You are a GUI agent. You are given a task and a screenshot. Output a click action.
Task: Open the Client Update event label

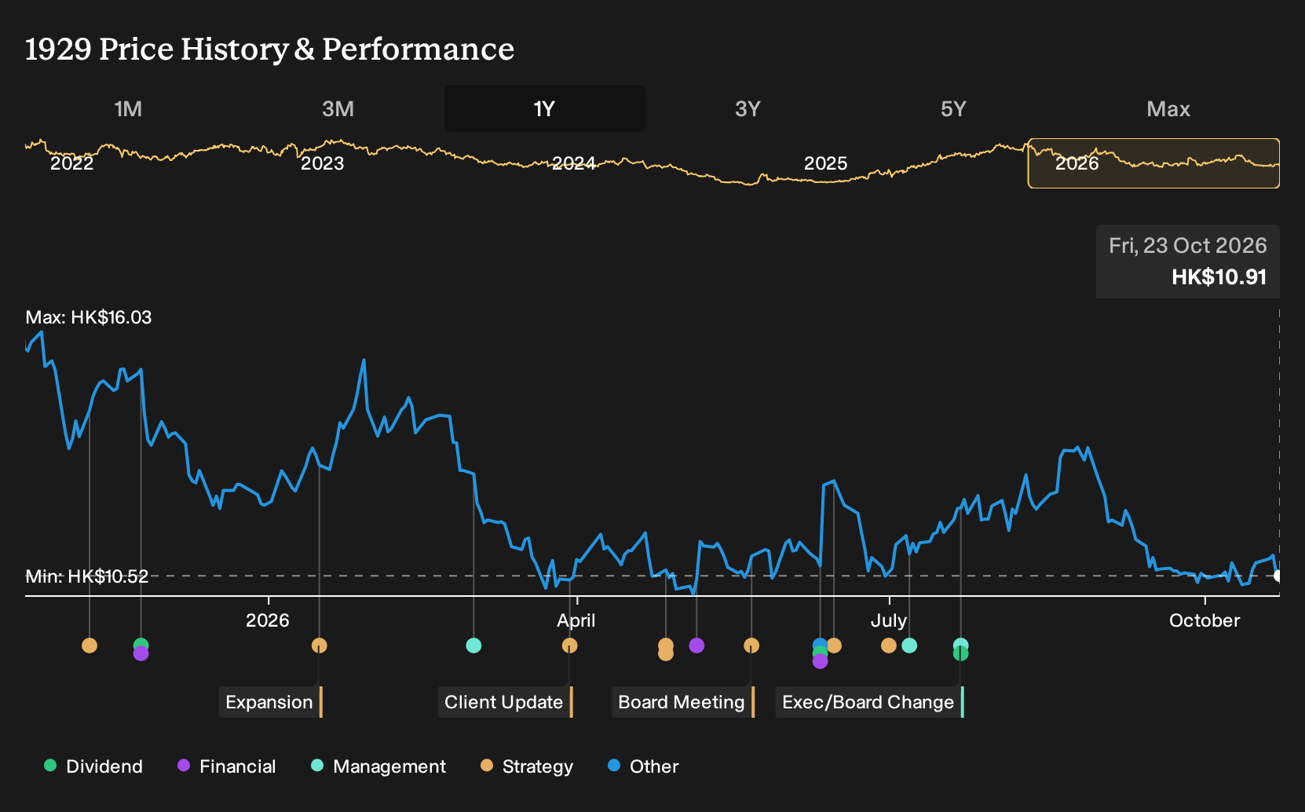pos(506,702)
